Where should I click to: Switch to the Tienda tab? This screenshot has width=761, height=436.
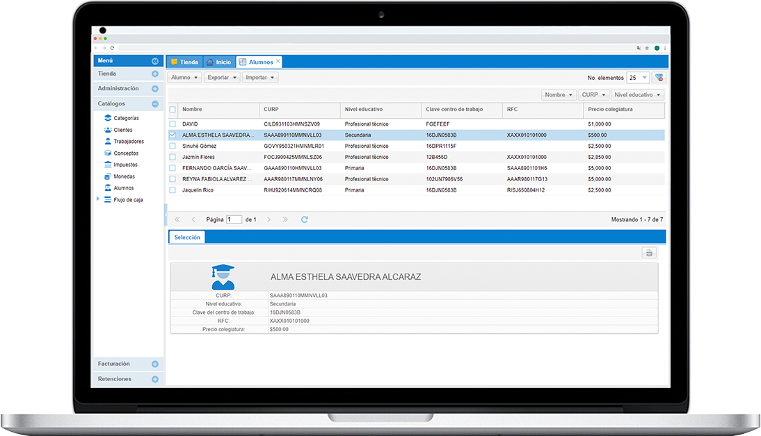coord(184,62)
